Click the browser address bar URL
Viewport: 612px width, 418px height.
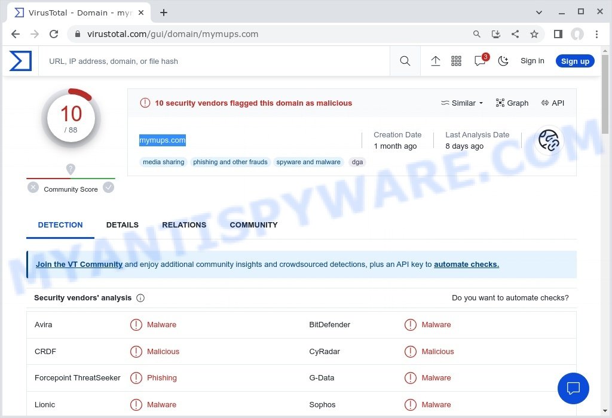pyautogui.click(x=173, y=34)
